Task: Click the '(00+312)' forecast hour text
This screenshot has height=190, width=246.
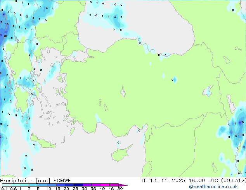Action: tap(234, 181)
